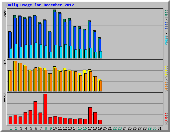Screen dimensions: 170x132
Task: Select day 23 on the x-axis
Action: click(x=120, y=128)
